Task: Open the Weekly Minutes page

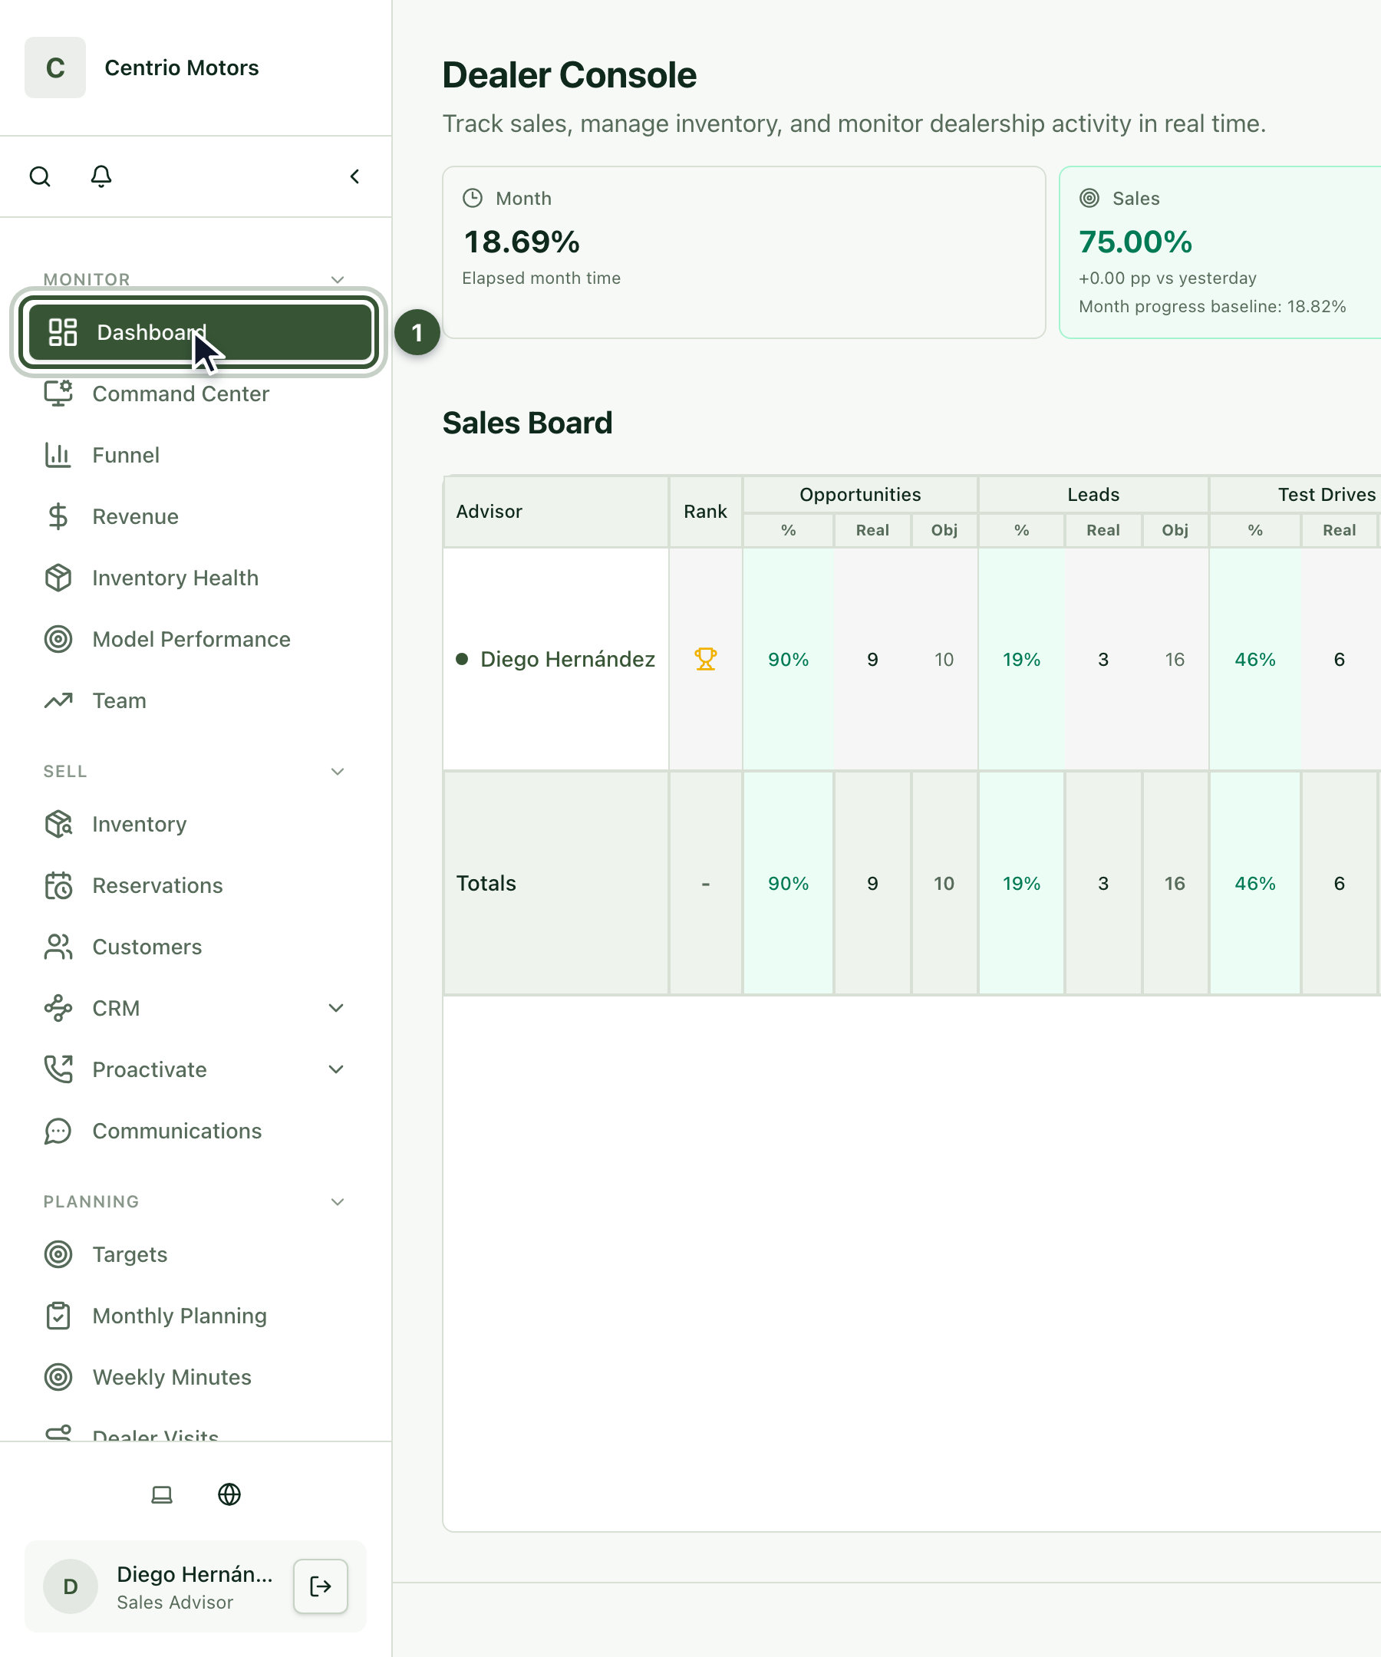Action: click(196, 1377)
